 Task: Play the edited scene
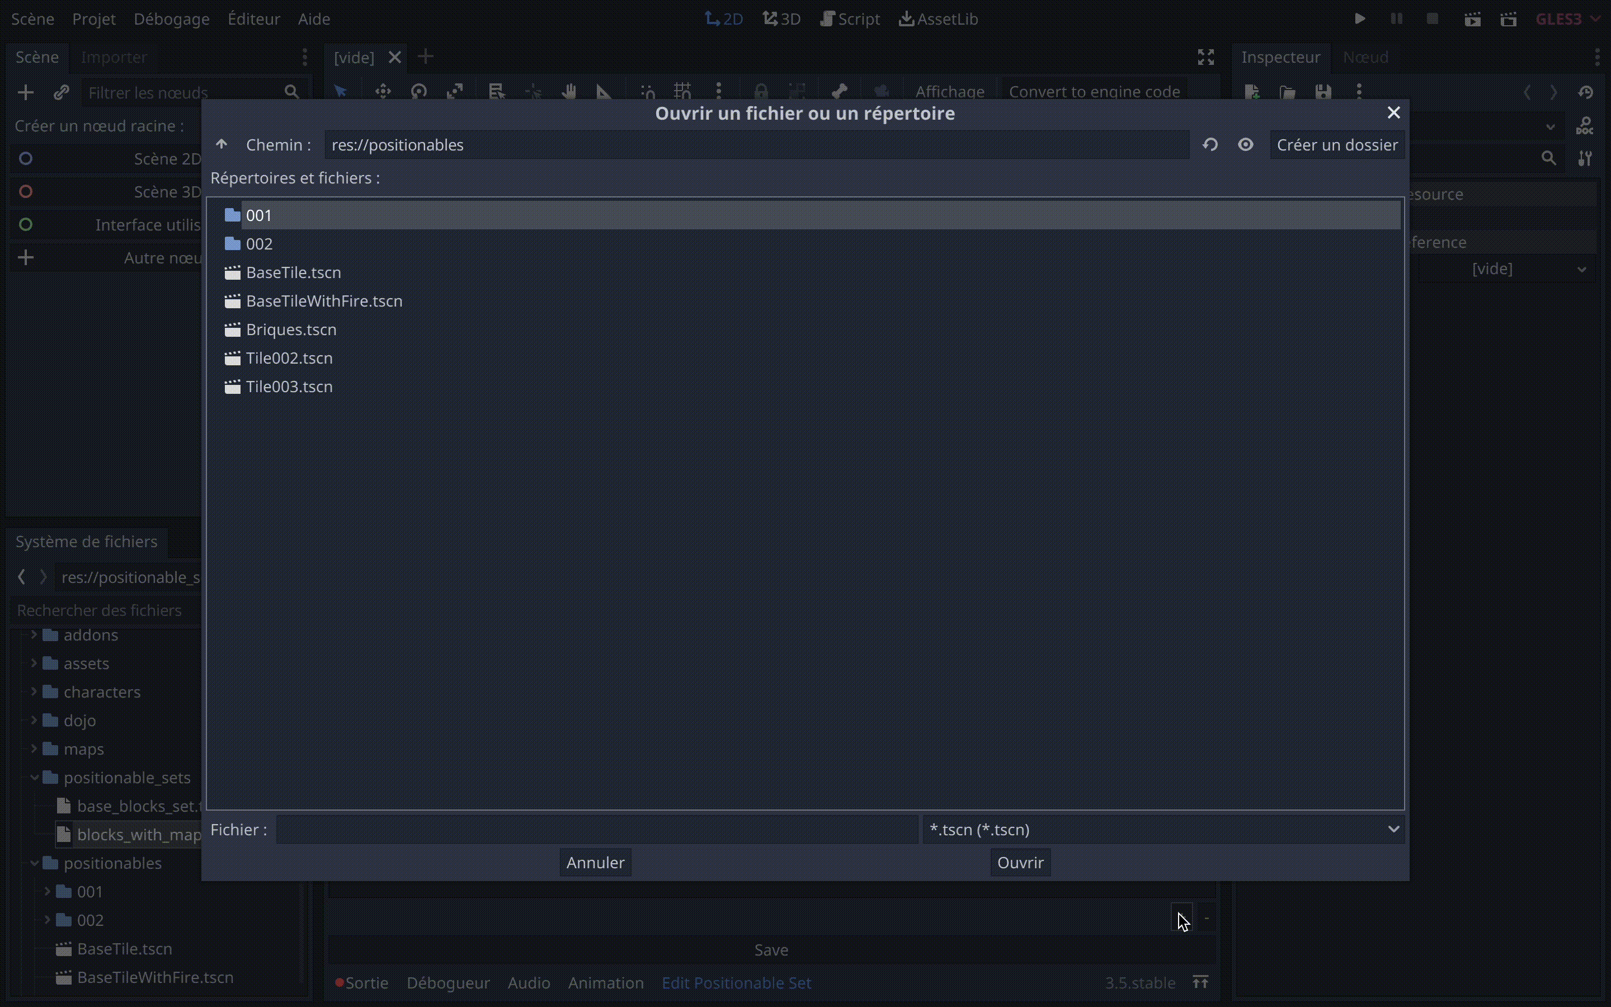click(x=1472, y=18)
